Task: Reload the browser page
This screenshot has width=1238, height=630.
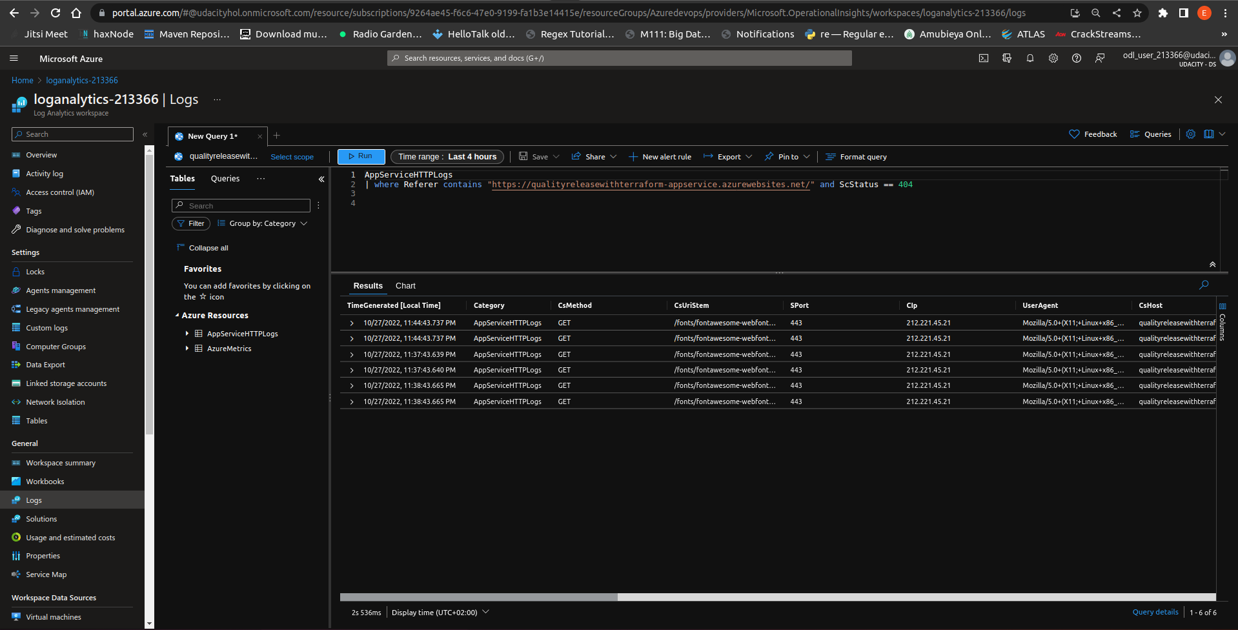Action: tap(56, 12)
